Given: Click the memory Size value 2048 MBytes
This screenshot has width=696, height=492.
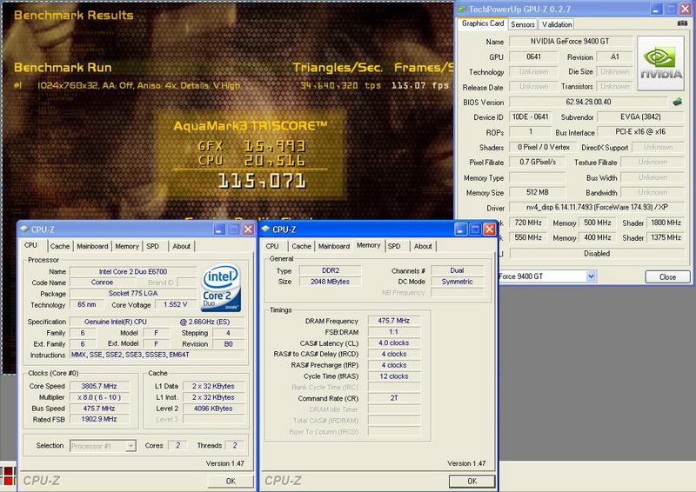Looking at the screenshot, I should click(331, 282).
